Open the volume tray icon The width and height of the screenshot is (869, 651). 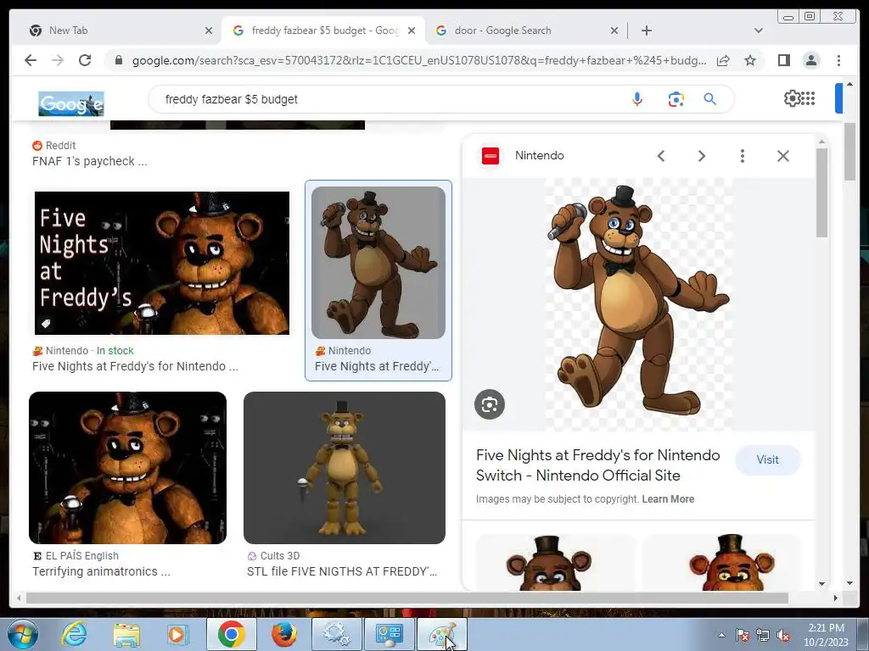[x=783, y=635]
